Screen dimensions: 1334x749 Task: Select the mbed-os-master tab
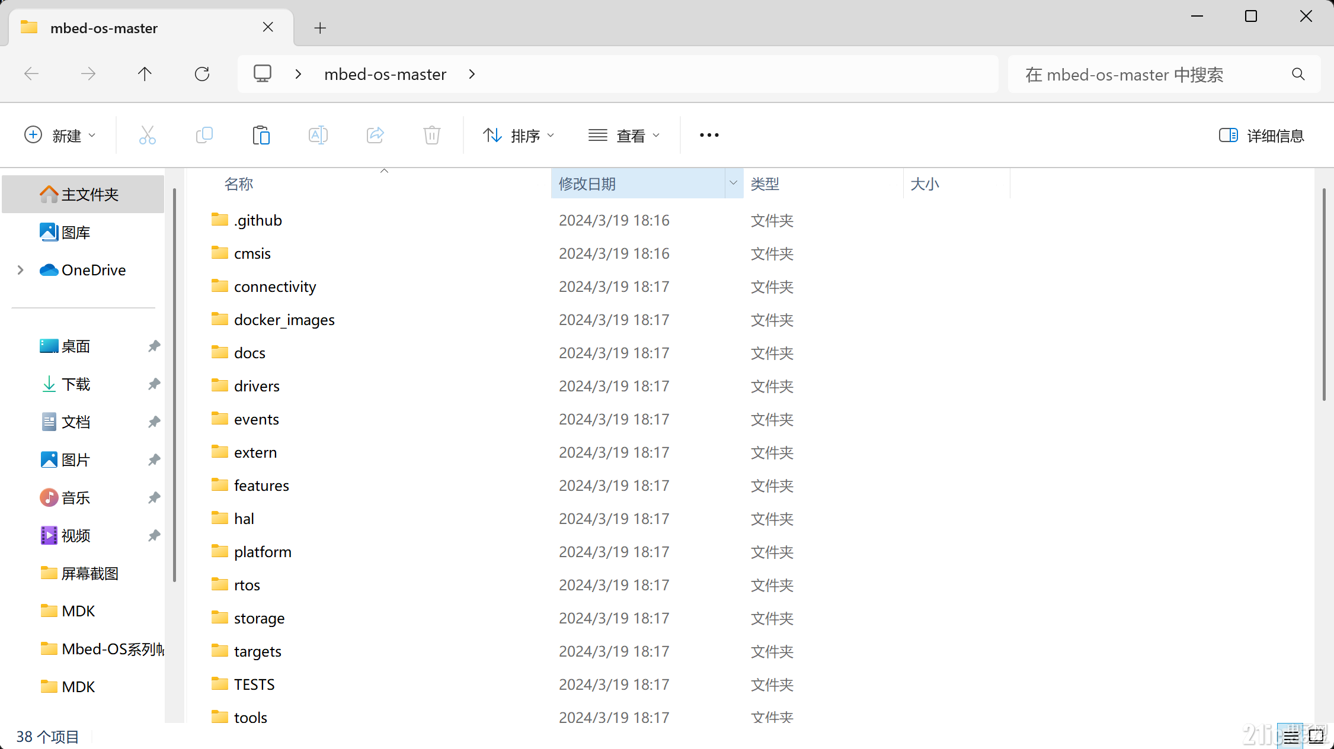pyautogui.click(x=151, y=28)
